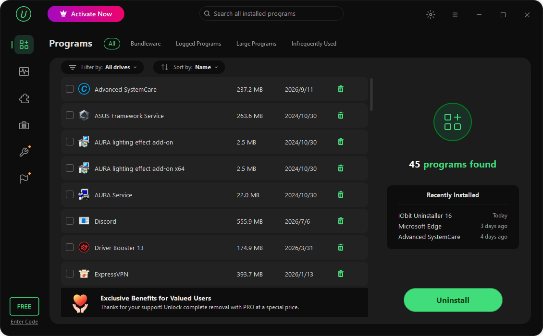Switch theme using the sun icon
The height and width of the screenshot is (336, 543).
[x=431, y=14]
